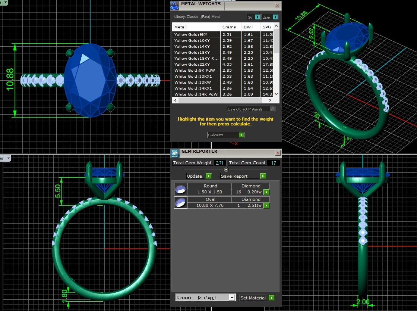Image resolution: width=417 pixels, height=311 pixels.
Task: Toggle the GV switch
Action: 258,17
